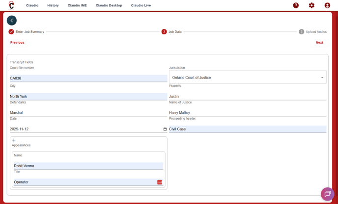Open the Claudio IME menu
The width and height of the screenshot is (338, 204).
tap(77, 5)
